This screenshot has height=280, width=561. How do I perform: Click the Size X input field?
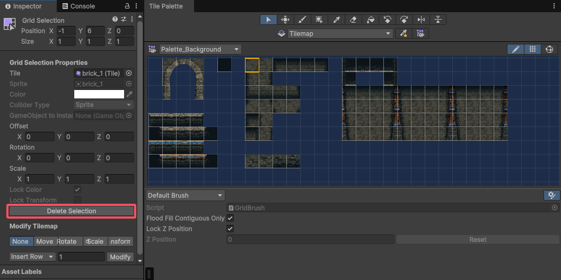pos(66,41)
